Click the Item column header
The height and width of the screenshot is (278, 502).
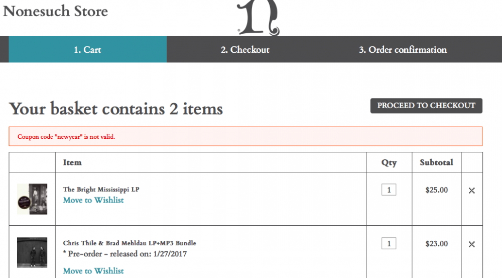[72, 162]
